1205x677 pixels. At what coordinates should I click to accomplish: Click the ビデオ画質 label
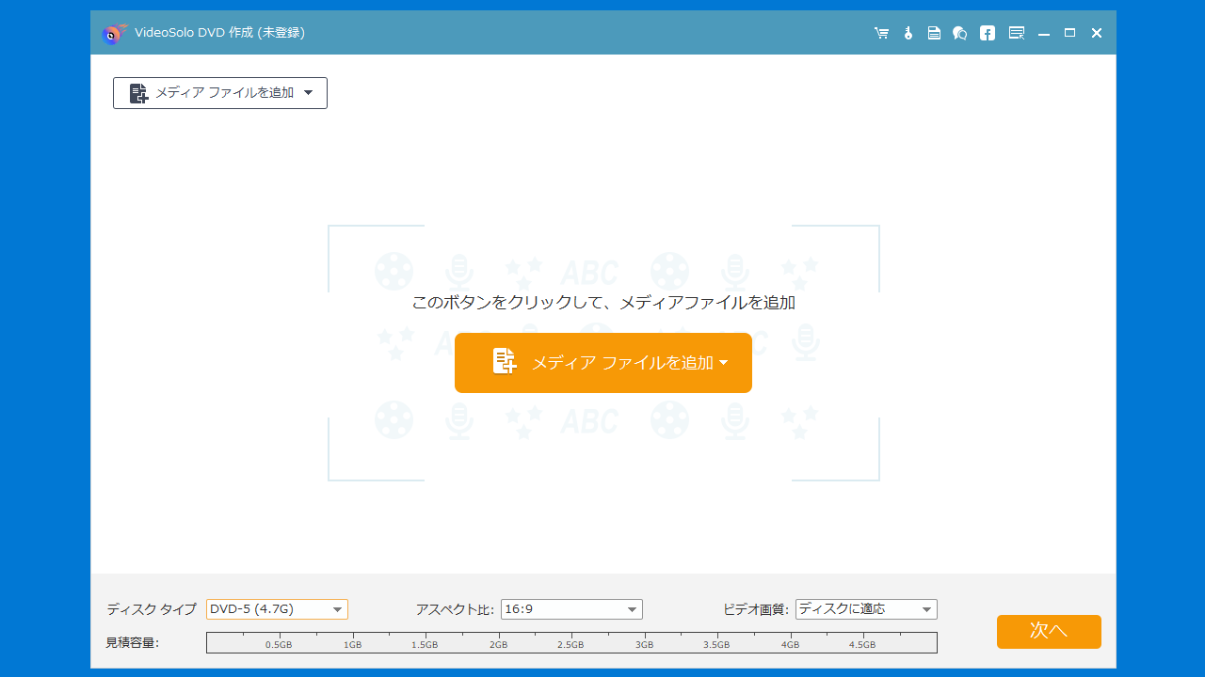pyautogui.click(x=756, y=609)
